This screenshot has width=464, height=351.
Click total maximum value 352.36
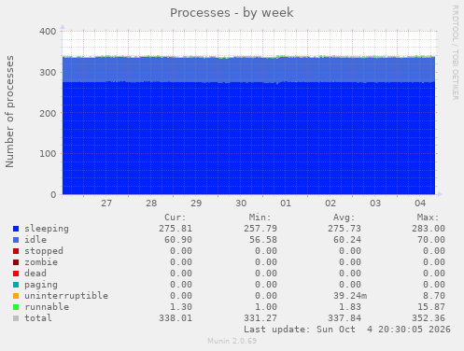[429, 318]
